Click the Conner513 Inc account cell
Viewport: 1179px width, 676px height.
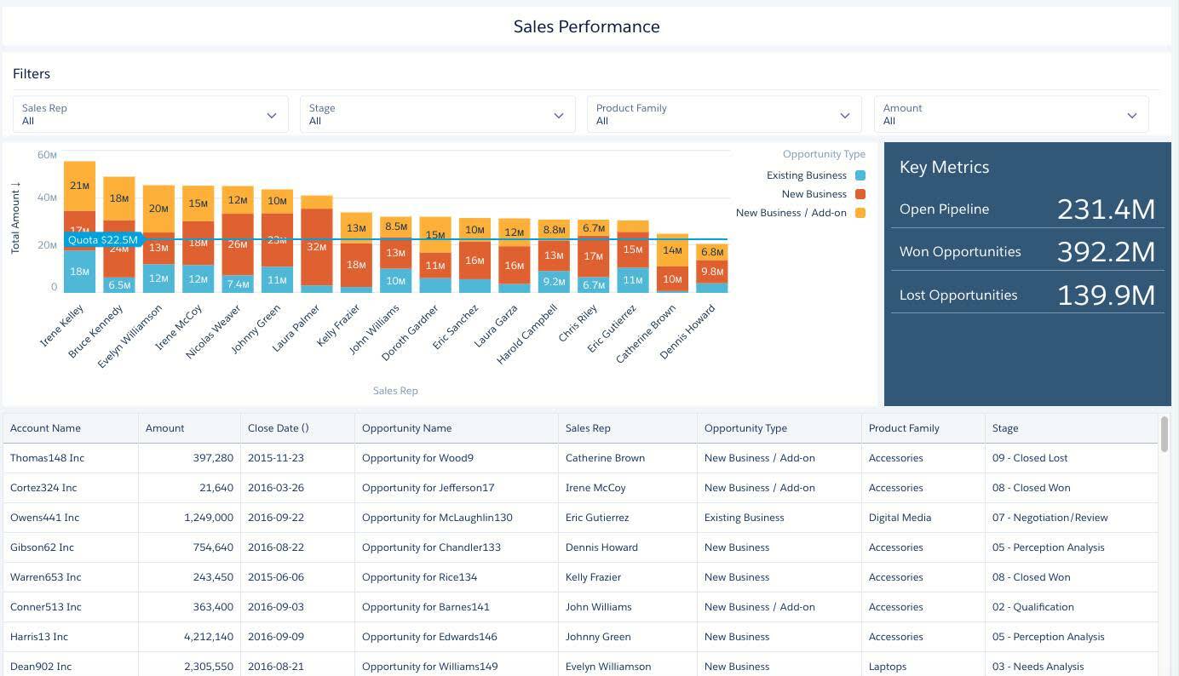pyautogui.click(x=71, y=607)
